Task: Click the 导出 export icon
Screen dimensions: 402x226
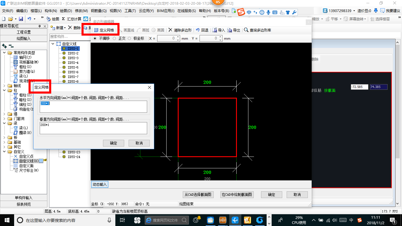Action: [234, 30]
